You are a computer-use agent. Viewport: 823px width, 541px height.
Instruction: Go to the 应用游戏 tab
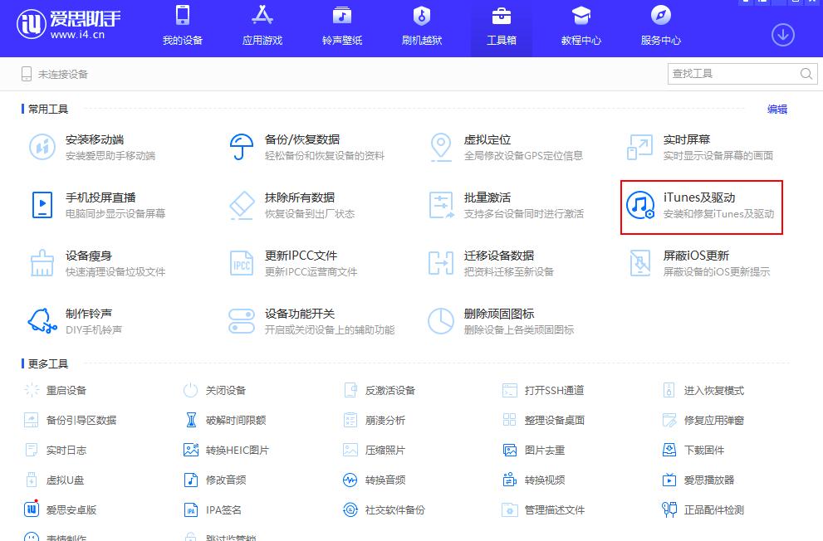262,27
